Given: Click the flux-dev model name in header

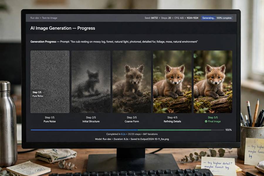Looking at the screenshot, I should (x=35, y=18).
